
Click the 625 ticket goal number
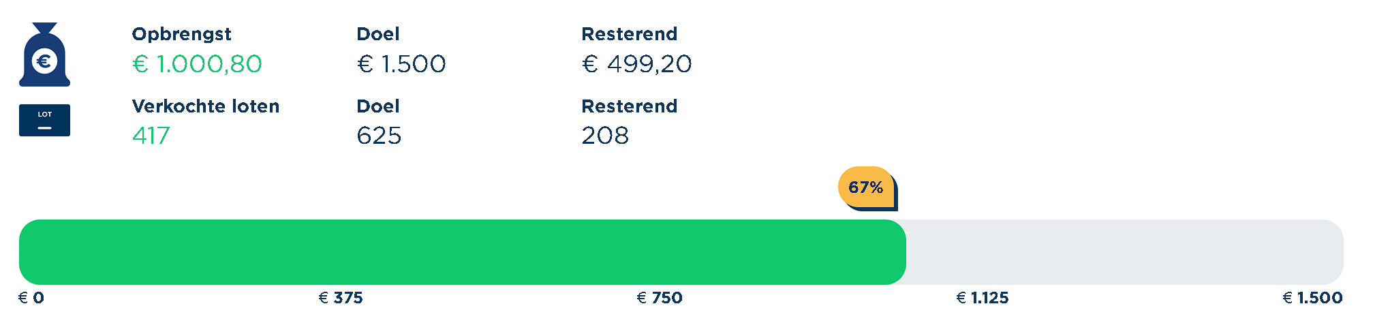point(379,136)
